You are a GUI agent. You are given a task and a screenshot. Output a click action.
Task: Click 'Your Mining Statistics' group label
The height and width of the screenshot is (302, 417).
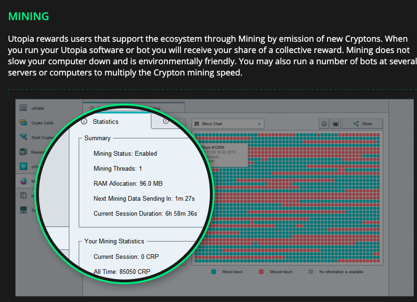coord(114,242)
